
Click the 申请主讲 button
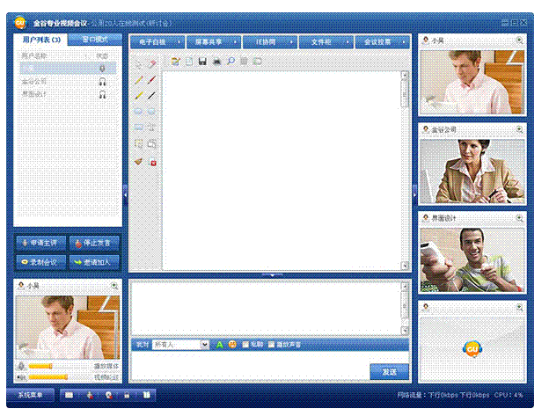tap(41, 243)
